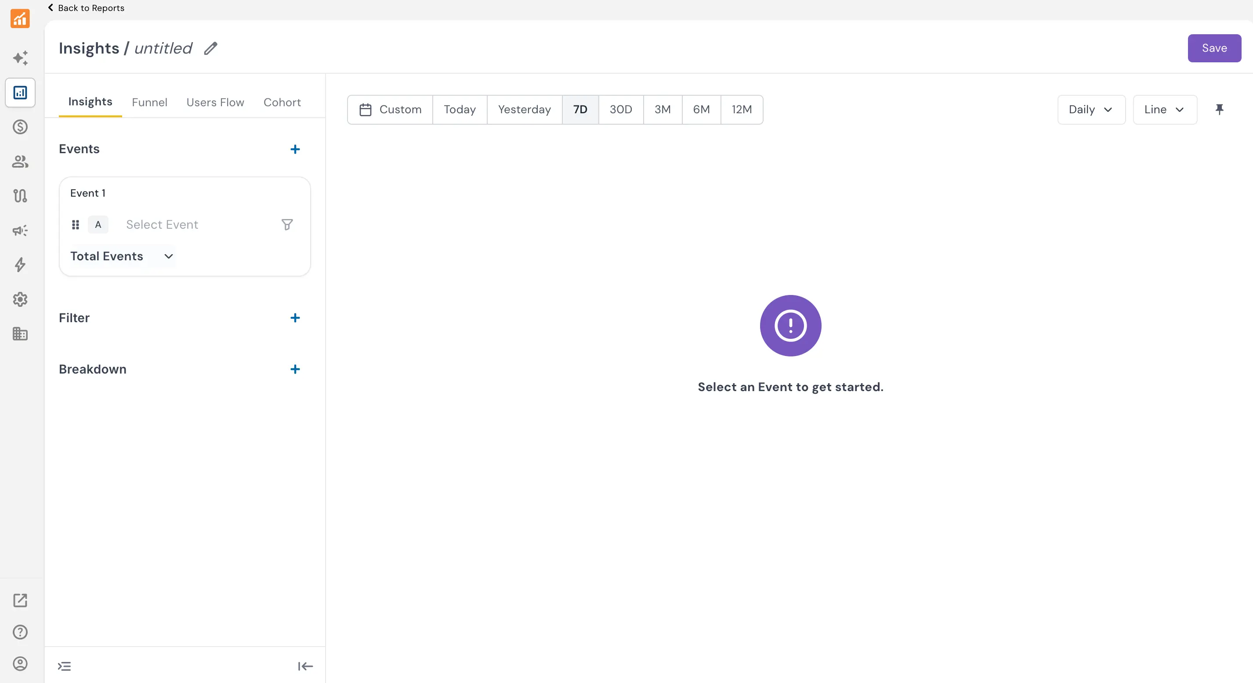
Task: Click the pin icon near Line dropdown
Action: (1219, 109)
